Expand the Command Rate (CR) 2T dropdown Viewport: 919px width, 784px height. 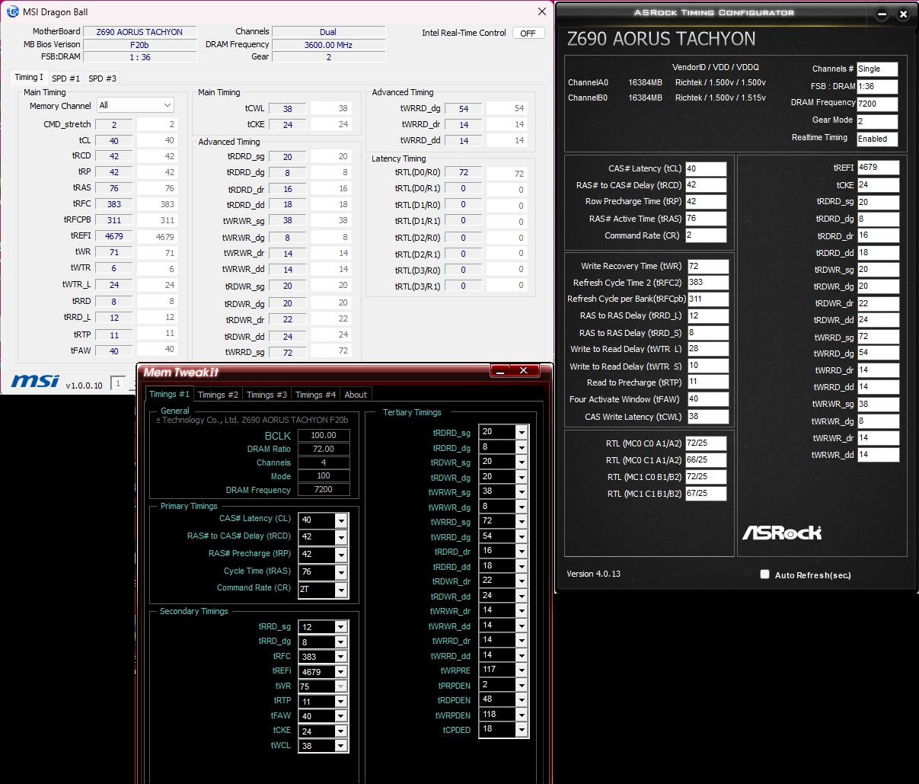click(x=341, y=590)
